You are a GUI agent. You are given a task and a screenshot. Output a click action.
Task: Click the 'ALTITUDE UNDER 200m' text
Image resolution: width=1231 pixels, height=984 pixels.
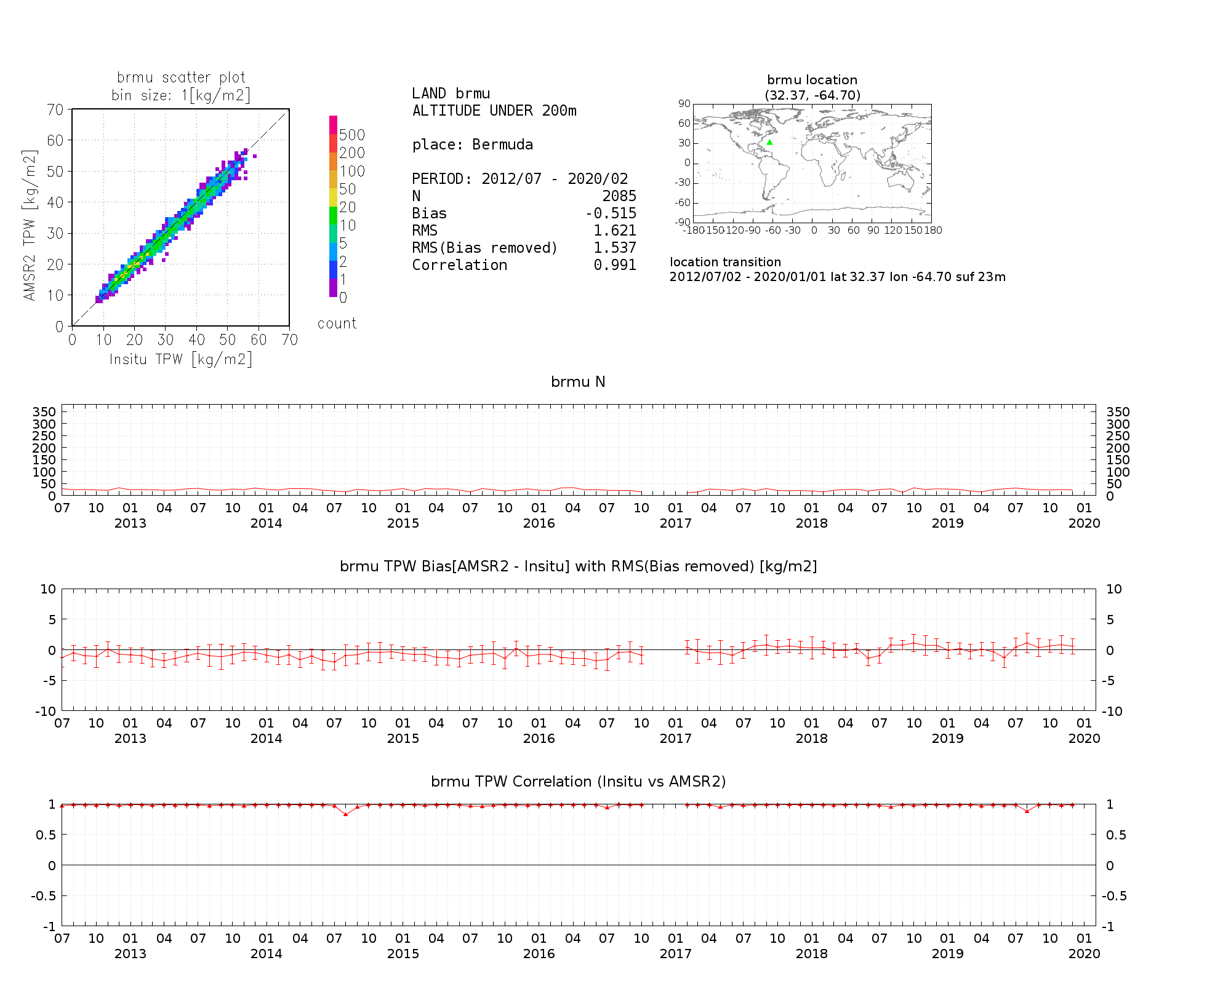tap(494, 111)
